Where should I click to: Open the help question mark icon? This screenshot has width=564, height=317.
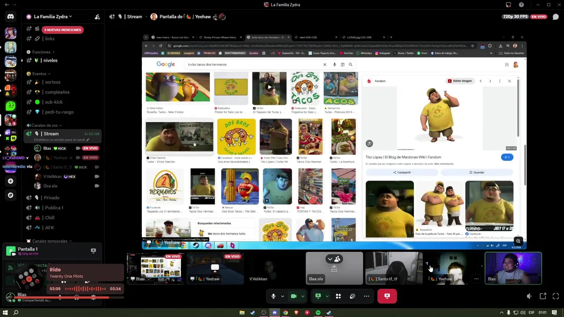point(521,5)
